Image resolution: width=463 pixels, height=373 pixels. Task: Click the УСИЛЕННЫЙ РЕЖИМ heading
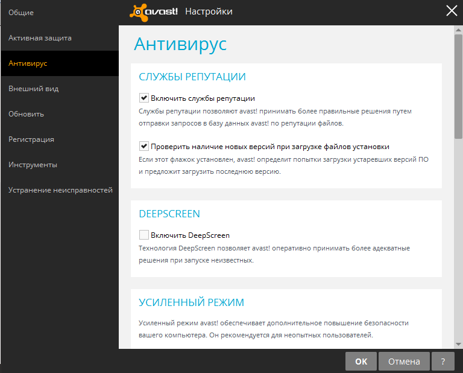(191, 302)
